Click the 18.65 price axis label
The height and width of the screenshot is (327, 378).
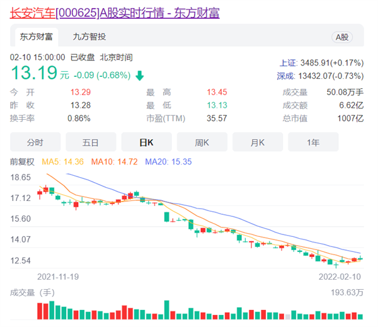(21, 178)
